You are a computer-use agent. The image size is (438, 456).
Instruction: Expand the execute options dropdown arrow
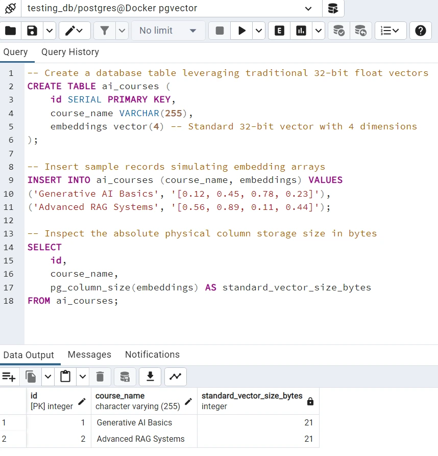pyautogui.click(x=259, y=31)
